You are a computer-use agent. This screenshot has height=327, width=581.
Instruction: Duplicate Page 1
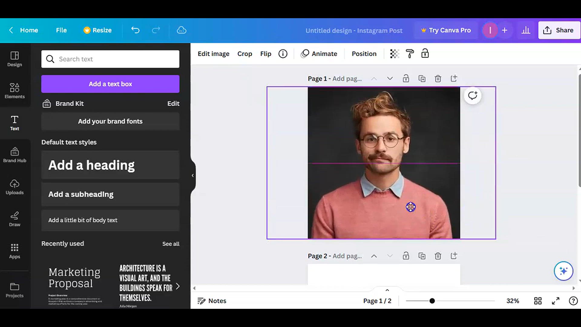pos(422,79)
